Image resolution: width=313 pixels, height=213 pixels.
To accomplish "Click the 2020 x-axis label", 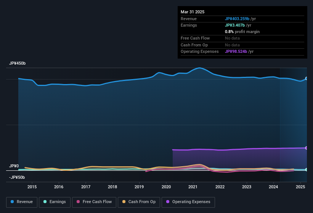I will [166, 187].
